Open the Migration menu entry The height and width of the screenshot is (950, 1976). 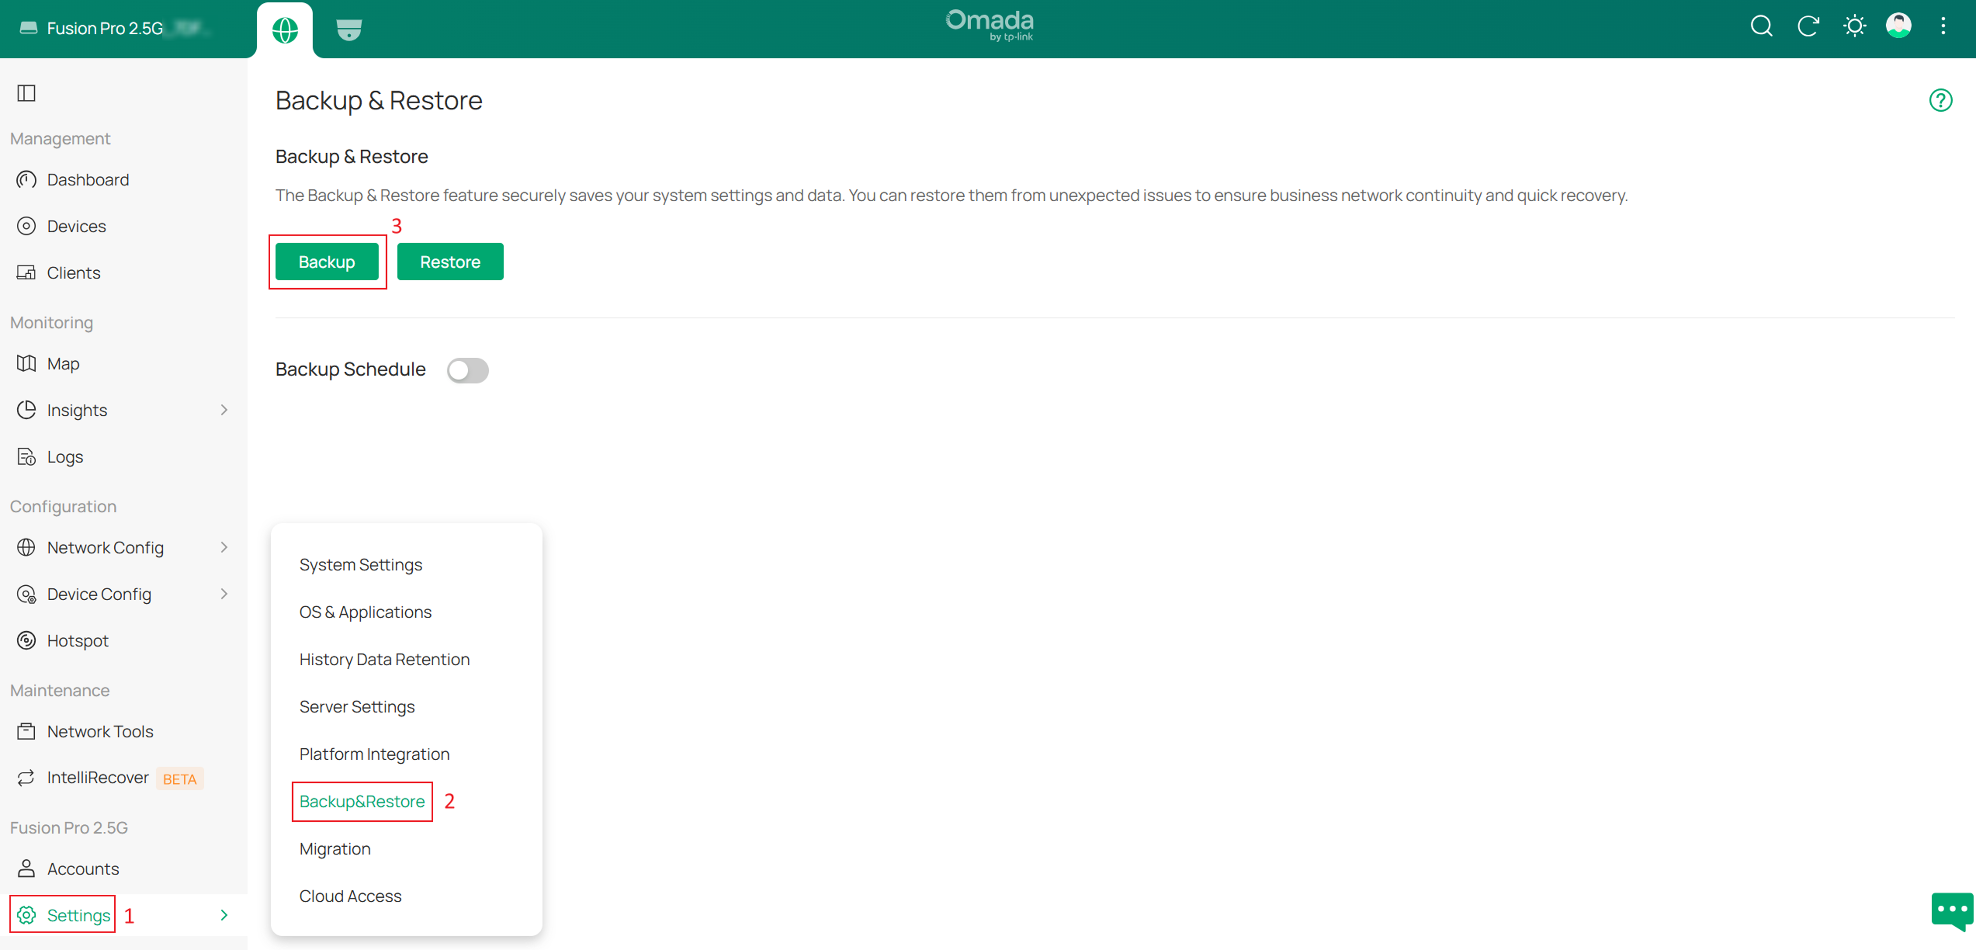334,849
